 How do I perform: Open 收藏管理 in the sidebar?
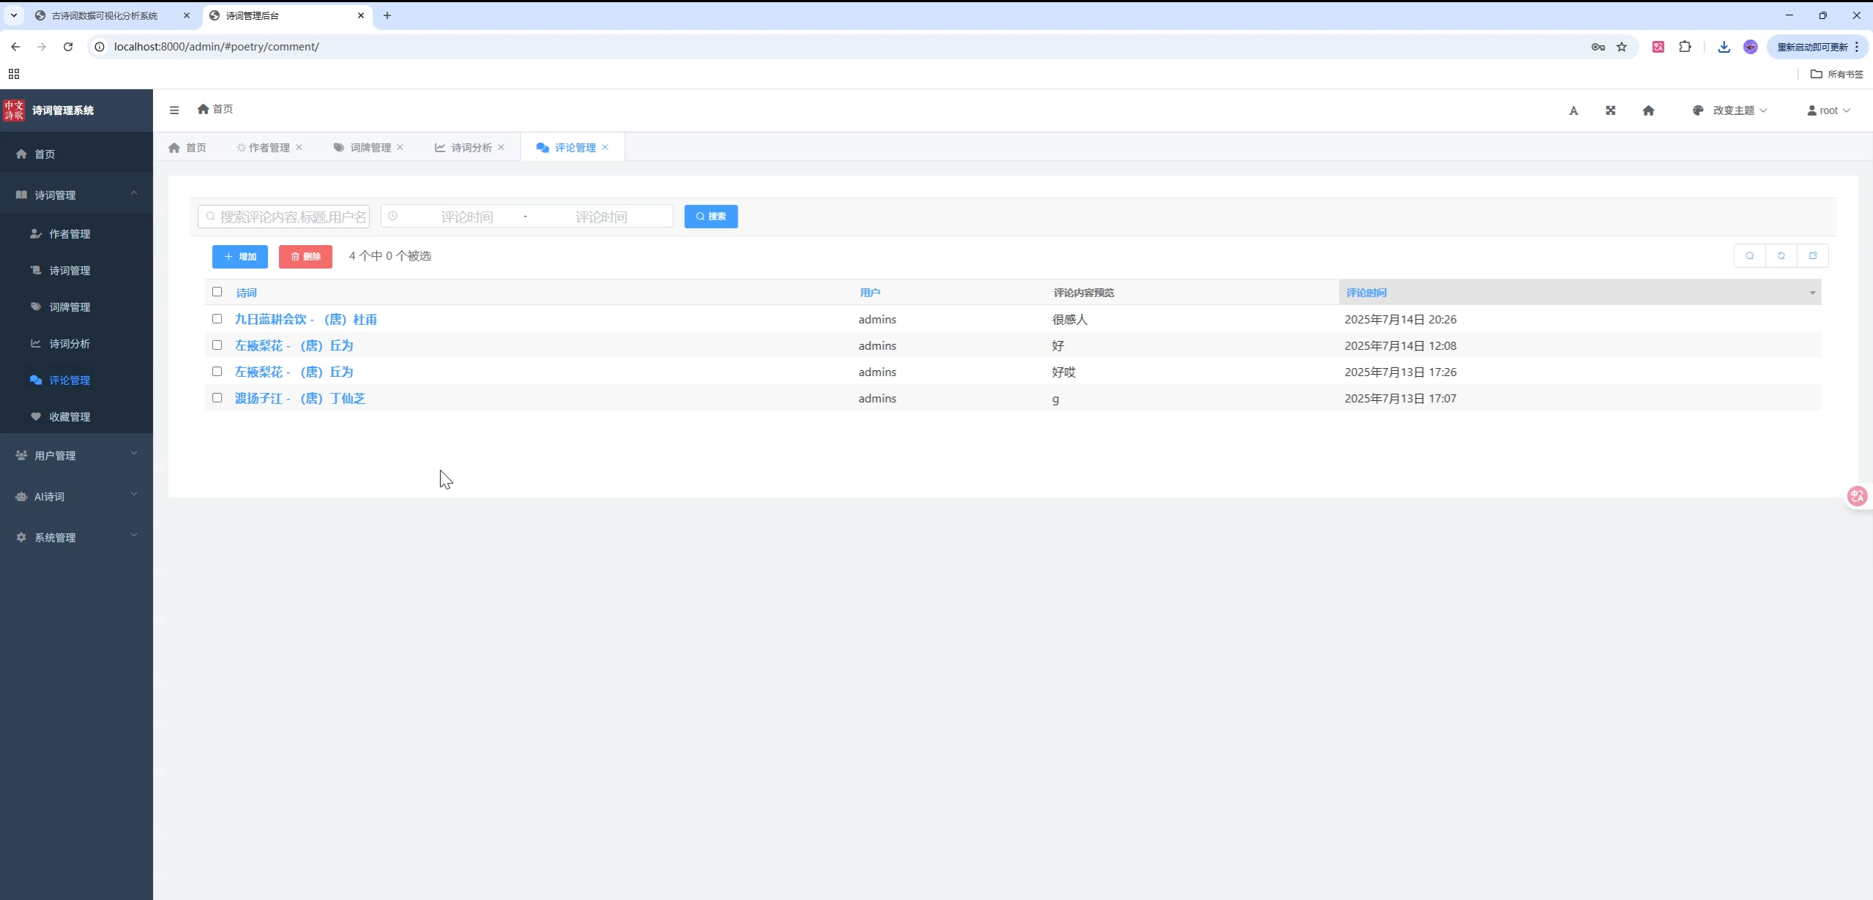76,417
